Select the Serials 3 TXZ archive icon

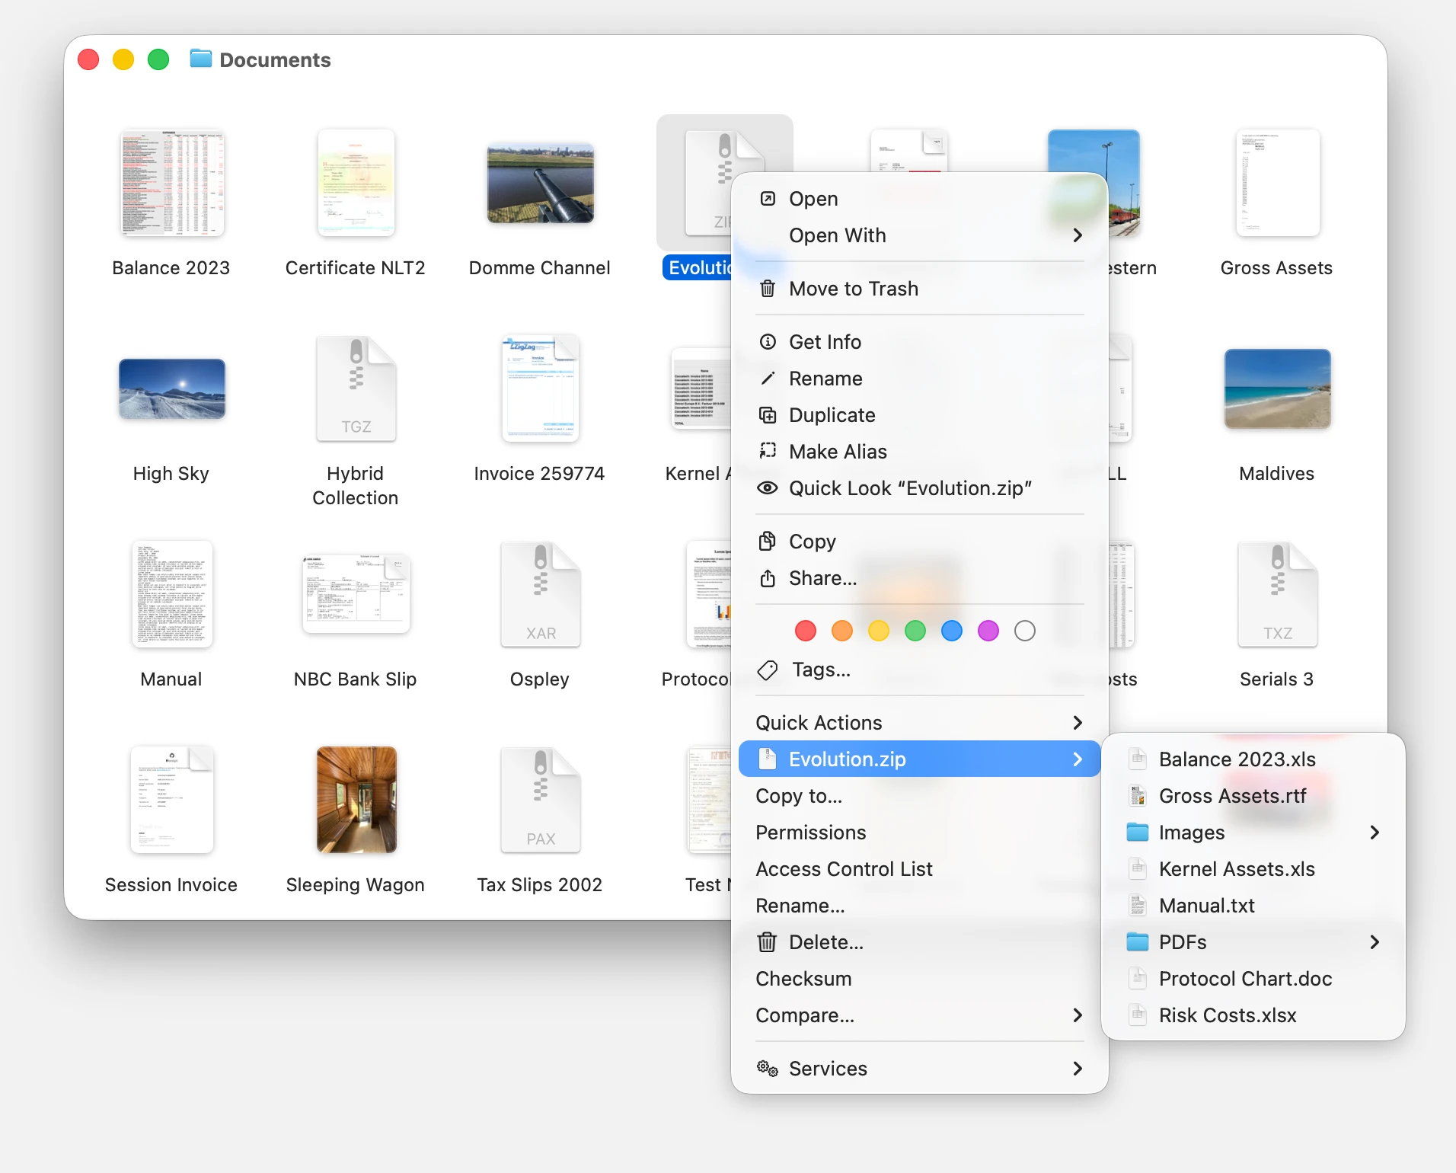point(1278,594)
